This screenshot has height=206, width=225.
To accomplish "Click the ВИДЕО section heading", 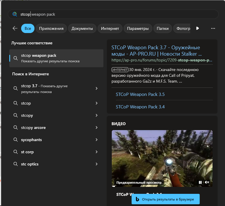I will [x=118, y=124].
